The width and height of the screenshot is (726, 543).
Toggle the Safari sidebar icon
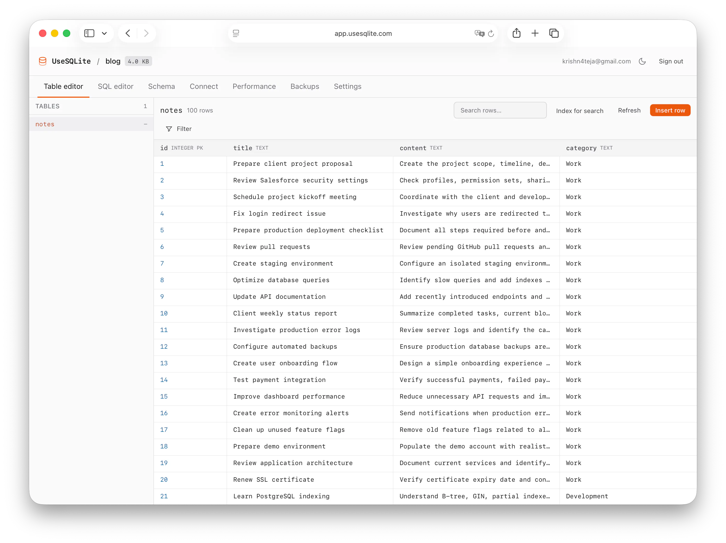[89, 33]
